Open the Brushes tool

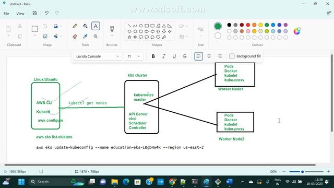pos(112,29)
